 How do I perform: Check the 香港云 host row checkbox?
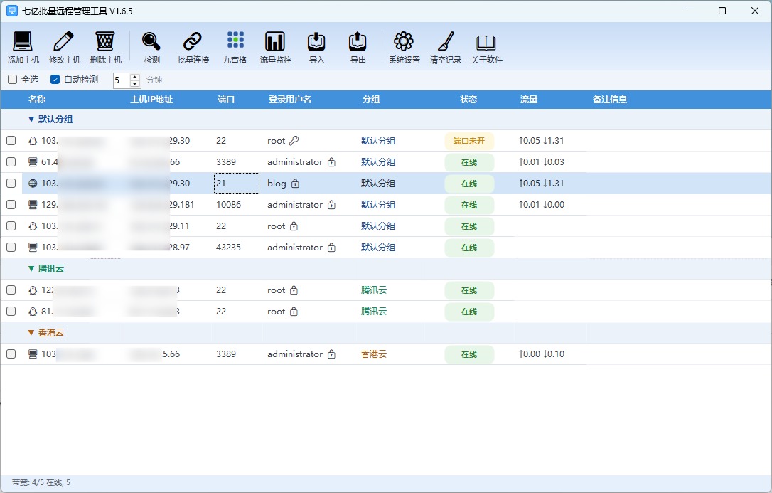[11, 354]
